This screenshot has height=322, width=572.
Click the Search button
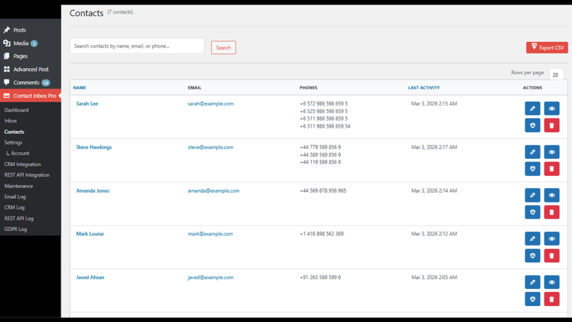[x=223, y=48]
